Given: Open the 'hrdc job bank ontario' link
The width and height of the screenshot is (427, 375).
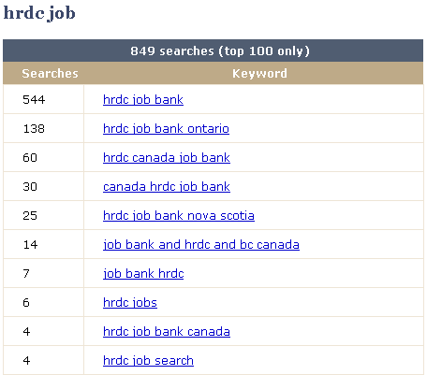Looking at the screenshot, I should pyautogui.click(x=166, y=128).
